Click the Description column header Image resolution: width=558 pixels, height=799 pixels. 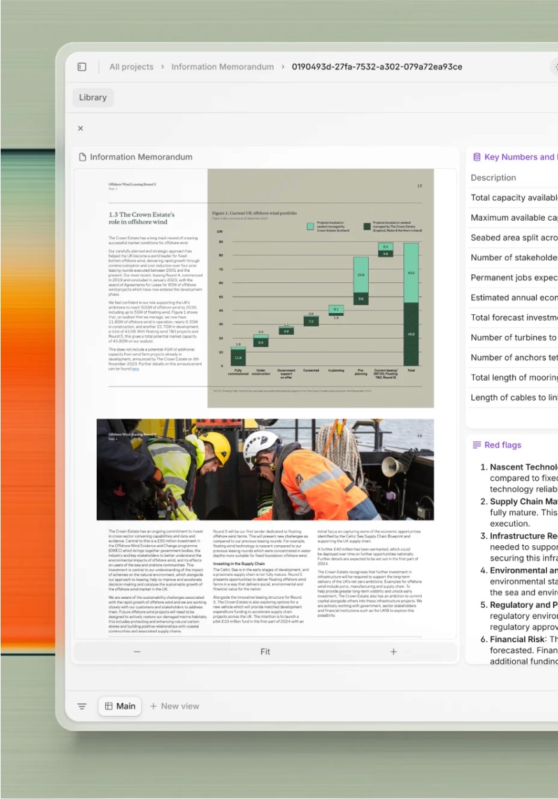pyautogui.click(x=493, y=178)
